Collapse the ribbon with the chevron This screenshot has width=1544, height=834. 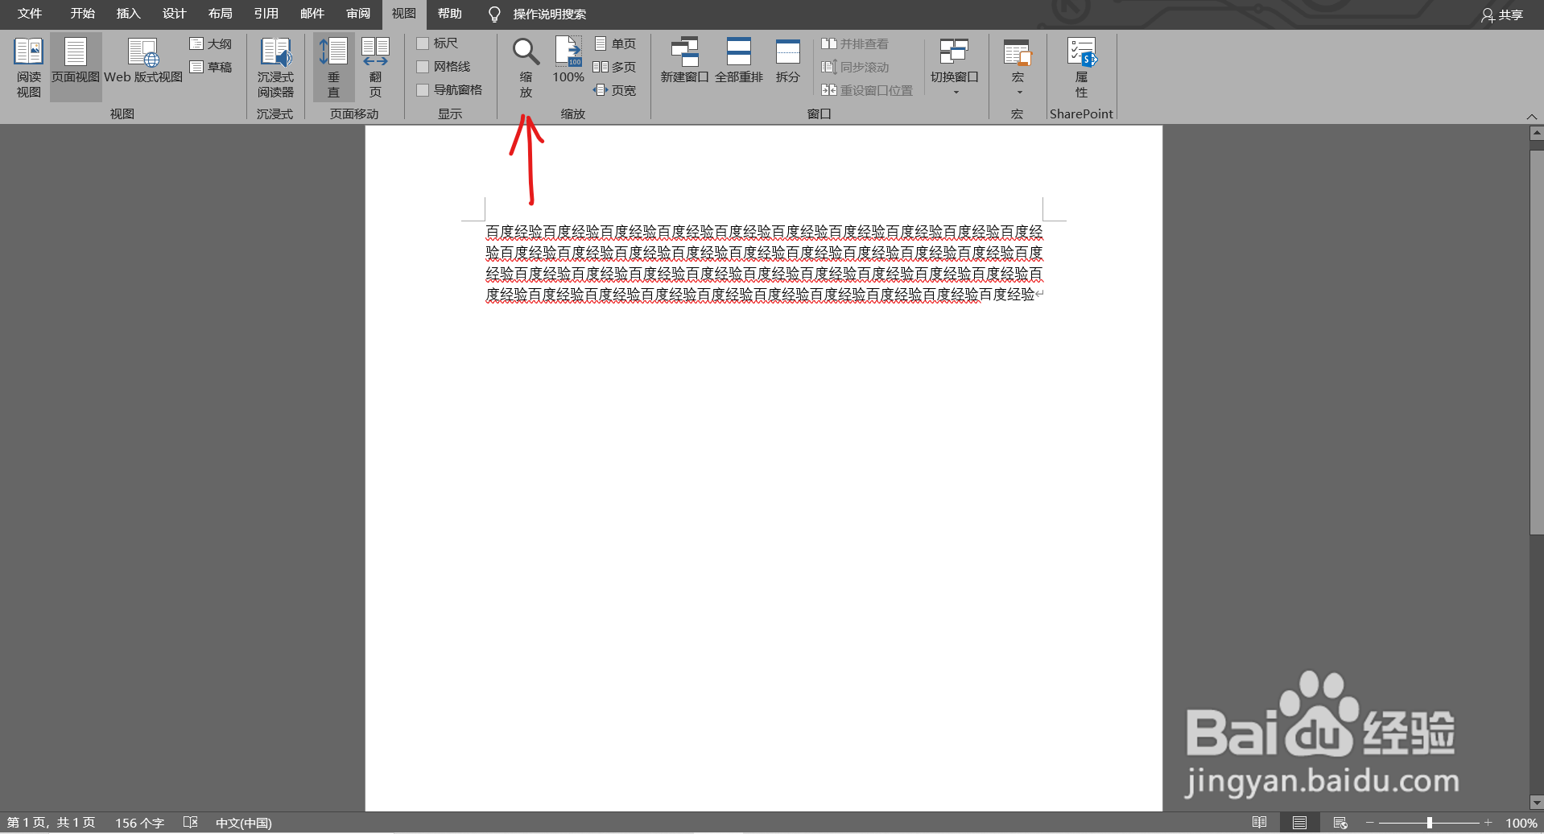pyautogui.click(x=1531, y=117)
